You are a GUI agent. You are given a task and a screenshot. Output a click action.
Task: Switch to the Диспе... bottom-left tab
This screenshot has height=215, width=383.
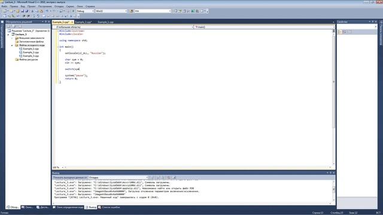point(43,207)
